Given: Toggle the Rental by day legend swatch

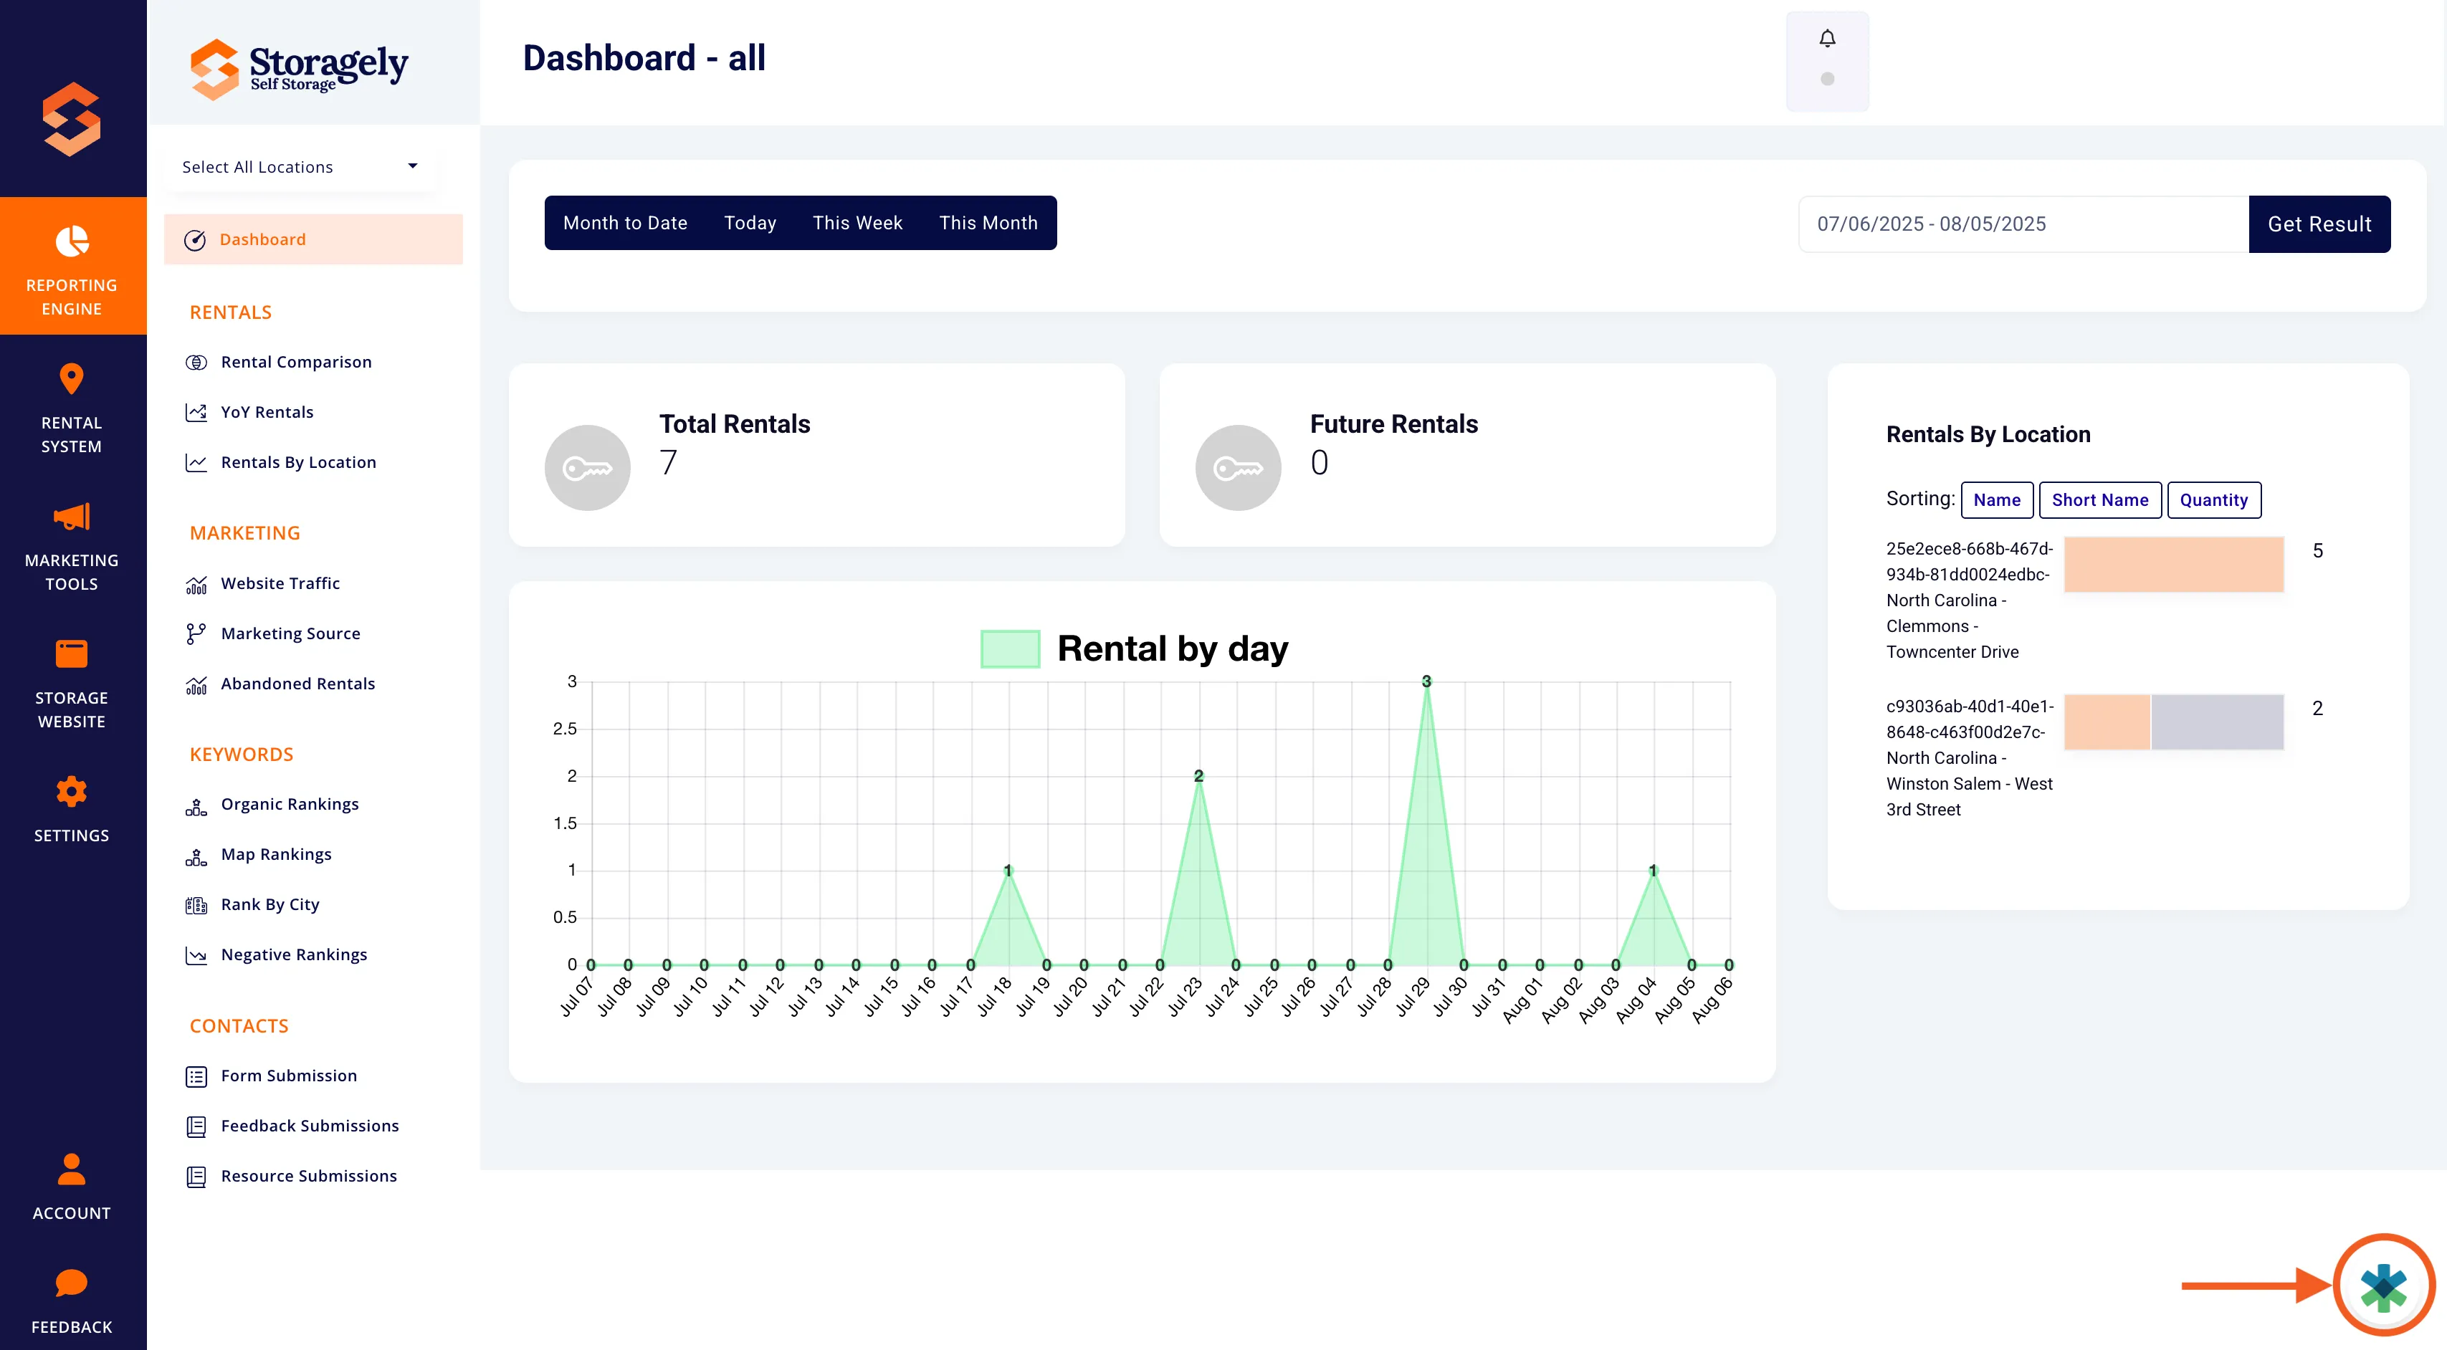Looking at the screenshot, I should pos(1010,649).
